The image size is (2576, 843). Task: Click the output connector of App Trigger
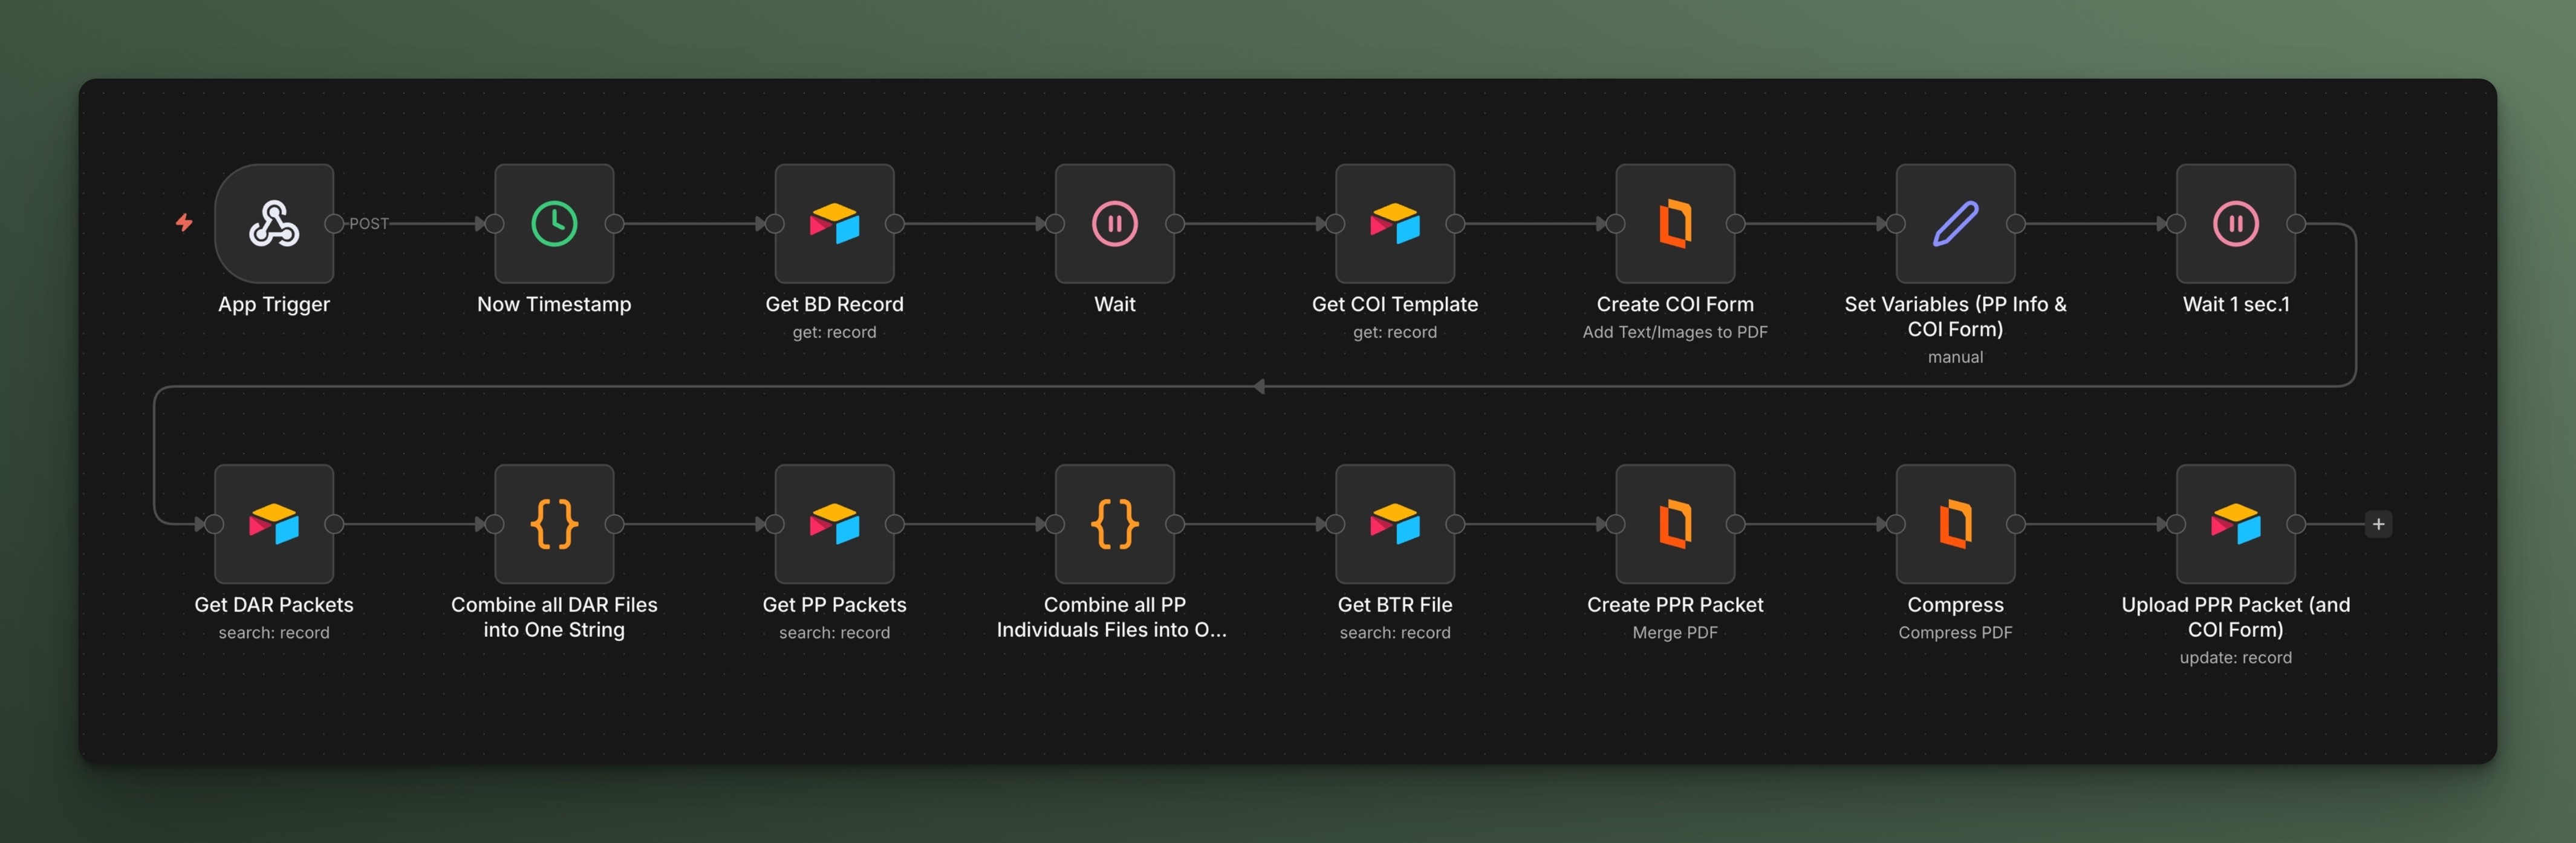(334, 224)
